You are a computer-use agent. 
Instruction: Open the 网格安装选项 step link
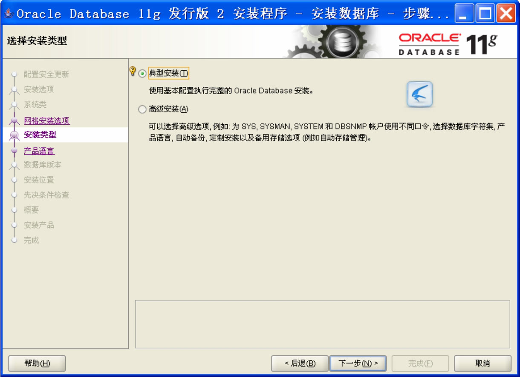47,121
